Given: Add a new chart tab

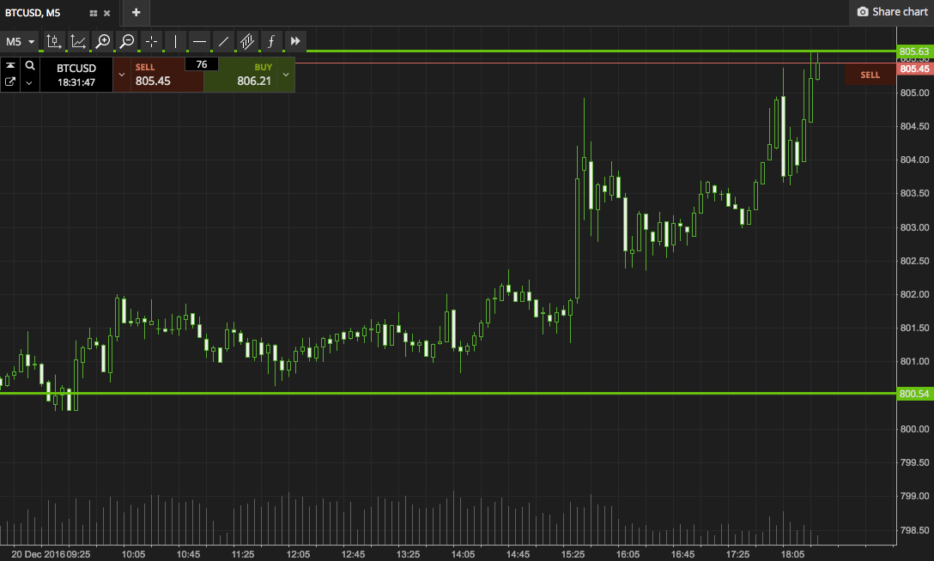Looking at the screenshot, I should (x=136, y=13).
